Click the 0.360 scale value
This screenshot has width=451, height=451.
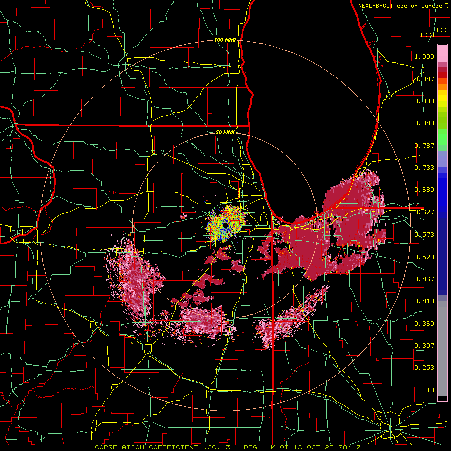pos(424,324)
